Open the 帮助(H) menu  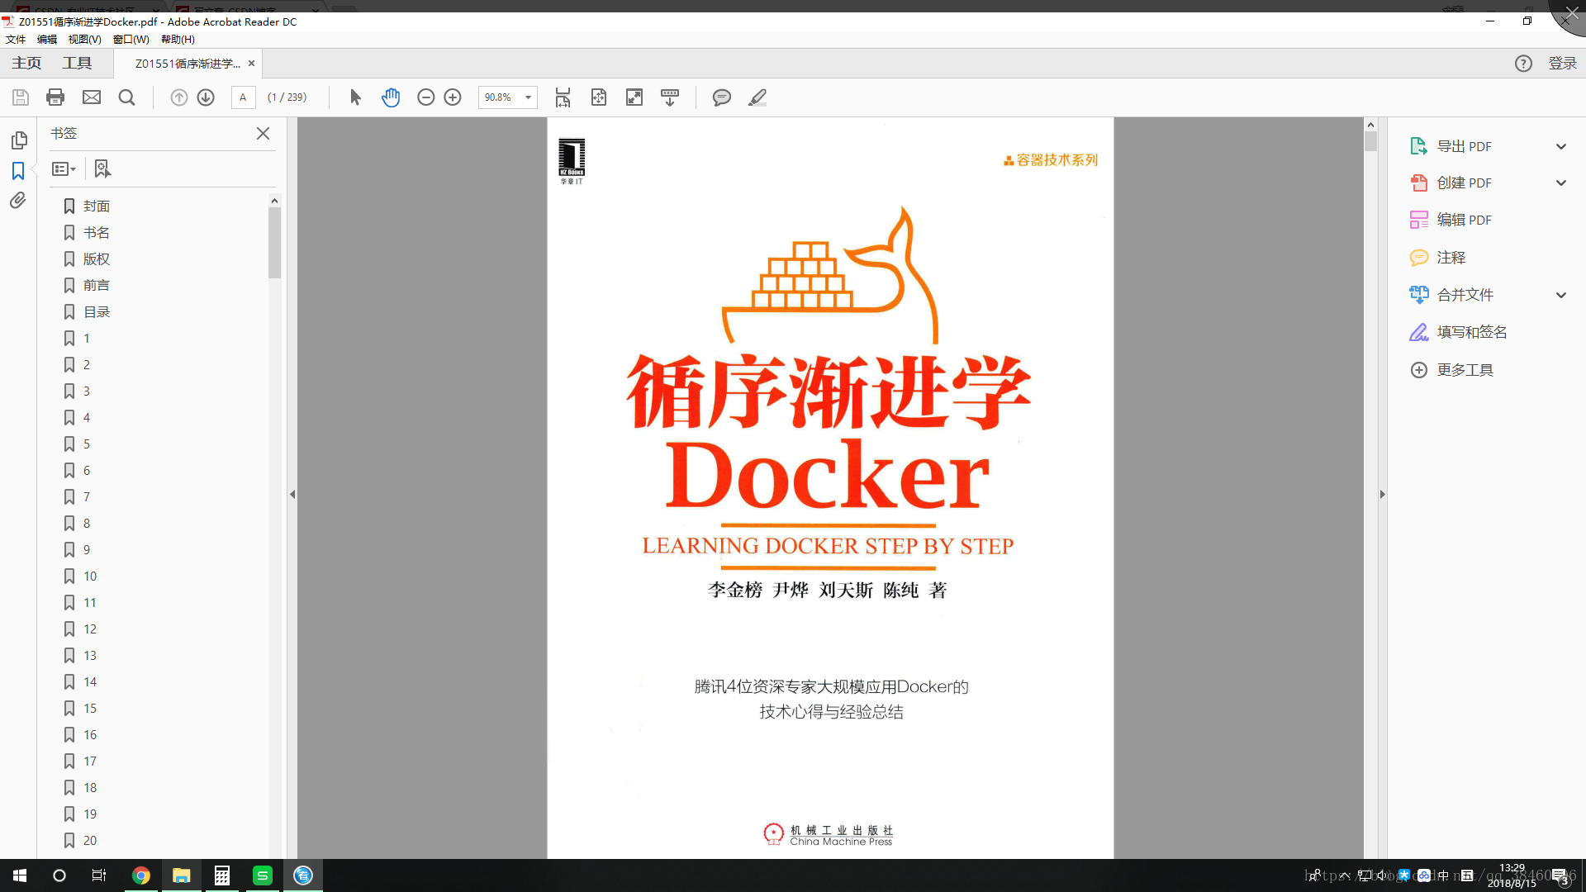click(178, 39)
